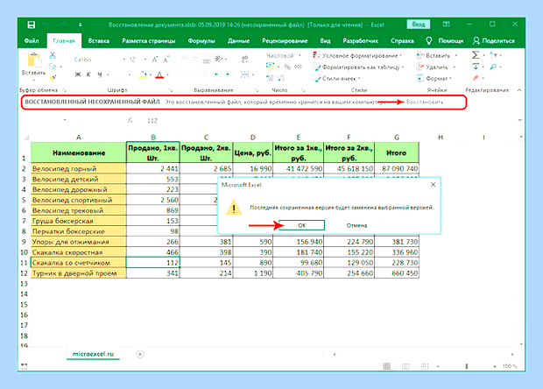Switch to the Данные tab

point(238,41)
